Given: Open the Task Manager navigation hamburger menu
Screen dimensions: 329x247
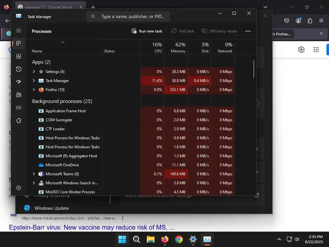Looking at the screenshot, I should click(x=19, y=31).
